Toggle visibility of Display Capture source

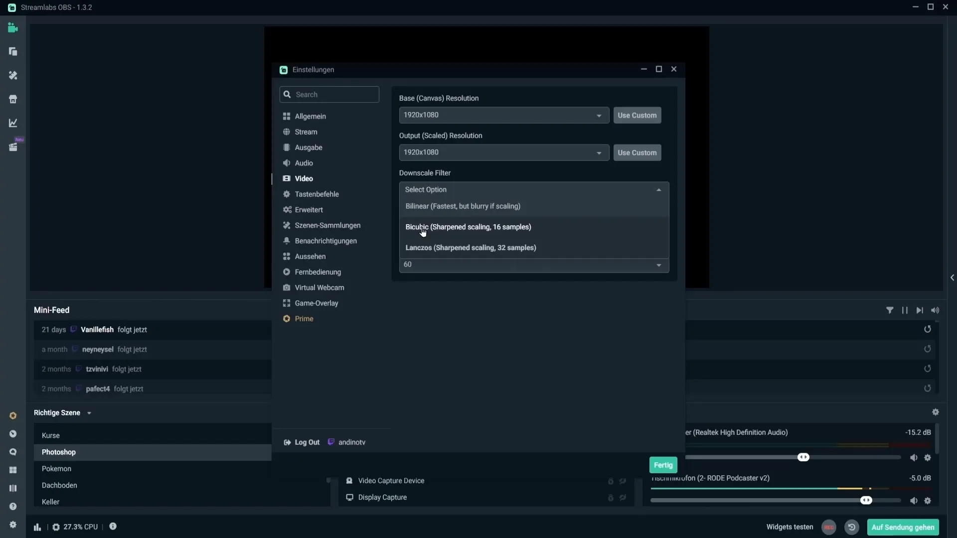point(623,498)
